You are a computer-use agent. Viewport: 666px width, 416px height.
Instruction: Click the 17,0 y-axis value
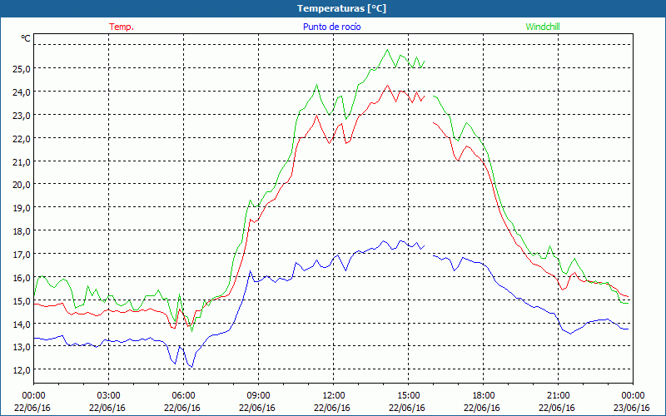[22, 255]
